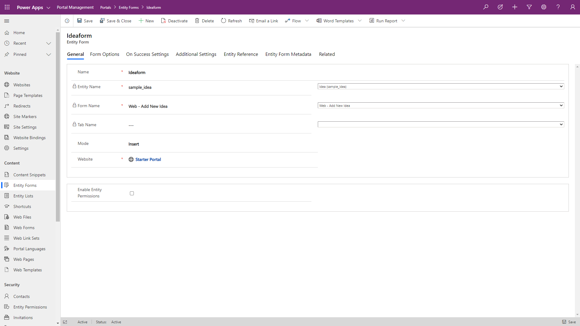The height and width of the screenshot is (326, 580).
Task: Enable Entity Permissions checkbox
Action: (132, 193)
